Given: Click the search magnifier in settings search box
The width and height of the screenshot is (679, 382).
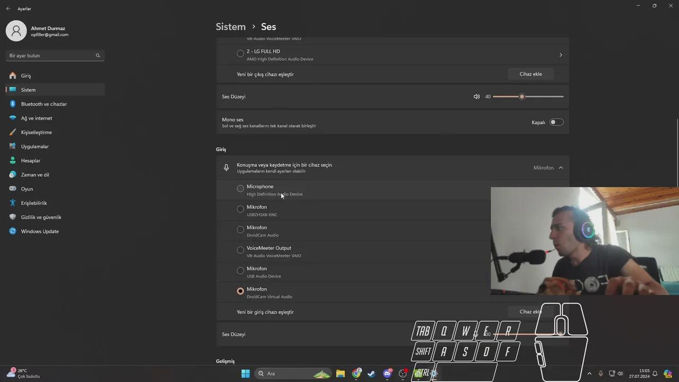Looking at the screenshot, I should [98, 56].
